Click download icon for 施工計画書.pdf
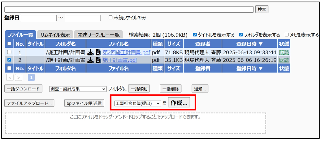Image resolution: width=325 pixels, height=141 pixels. 90,60
